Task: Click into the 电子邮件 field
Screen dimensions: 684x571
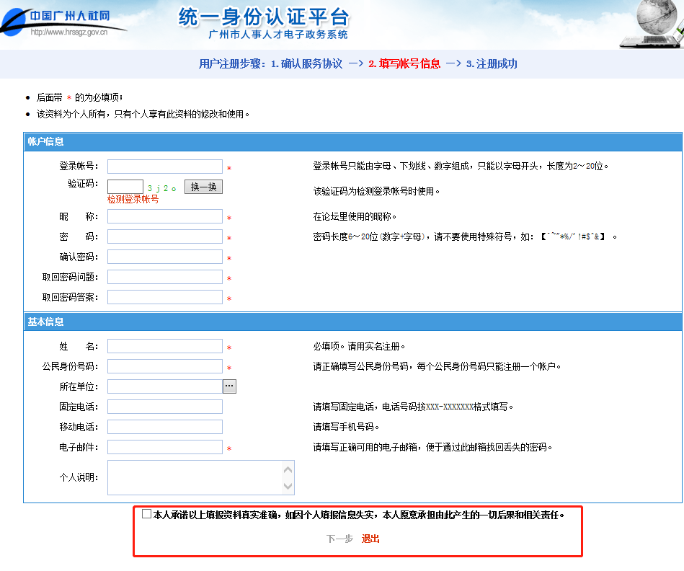Action: (165, 447)
